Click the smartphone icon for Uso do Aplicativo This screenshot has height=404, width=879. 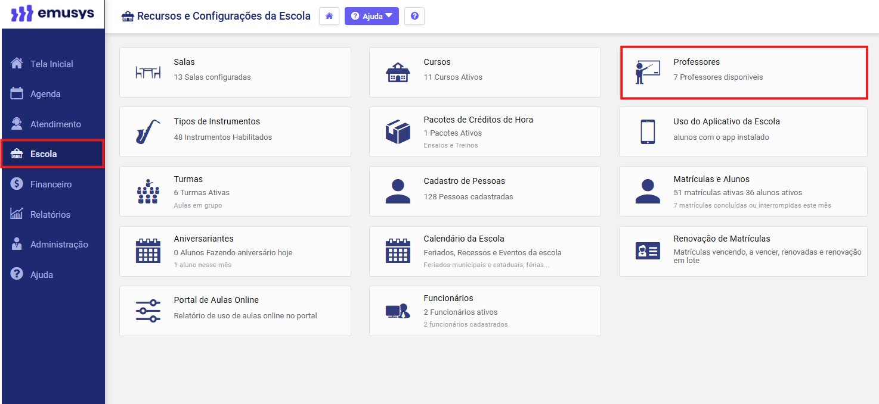click(647, 132)
